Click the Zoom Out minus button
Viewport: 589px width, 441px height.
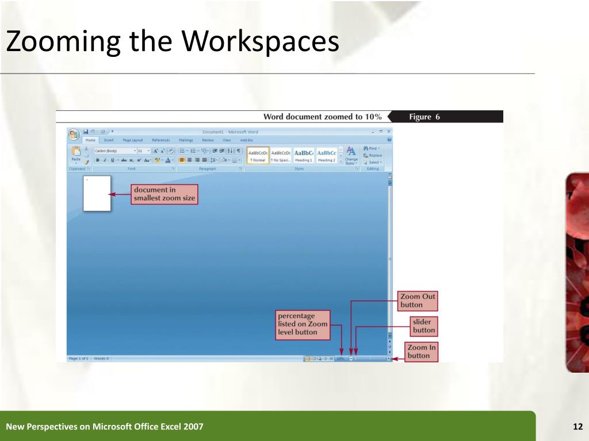[x=351, y=358]
